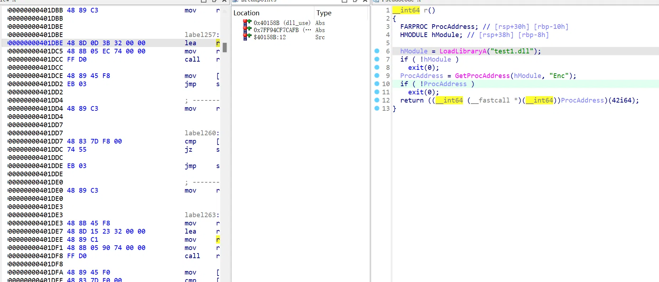Click call instruction at 401DF8
This screenshot has width=659, height=282.
(192, 256)
